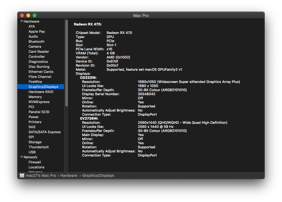Collapse the Network disclosure triangle
This screenshot has width=282, height=202.
click(22, 157)
